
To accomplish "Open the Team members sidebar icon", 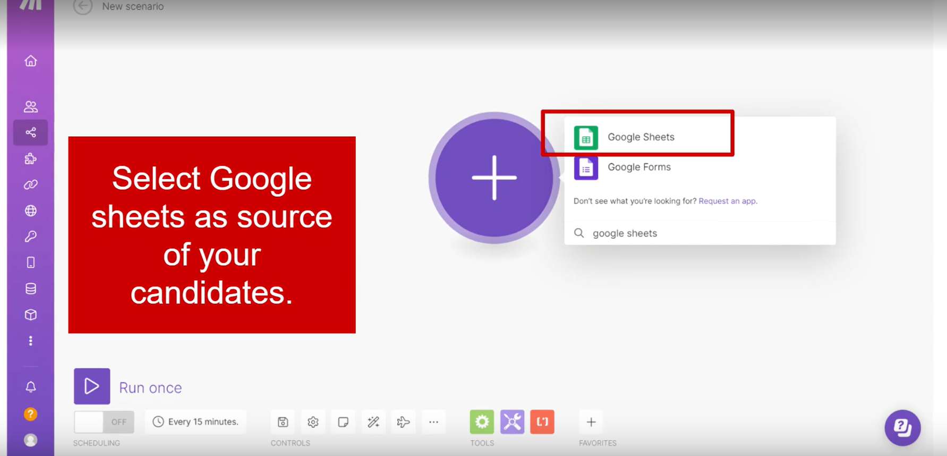I will (x=31, y=107).
